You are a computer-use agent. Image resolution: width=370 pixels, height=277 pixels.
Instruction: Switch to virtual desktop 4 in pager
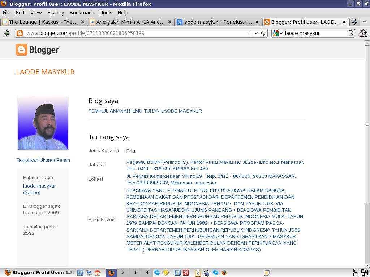tap(147, 273)
